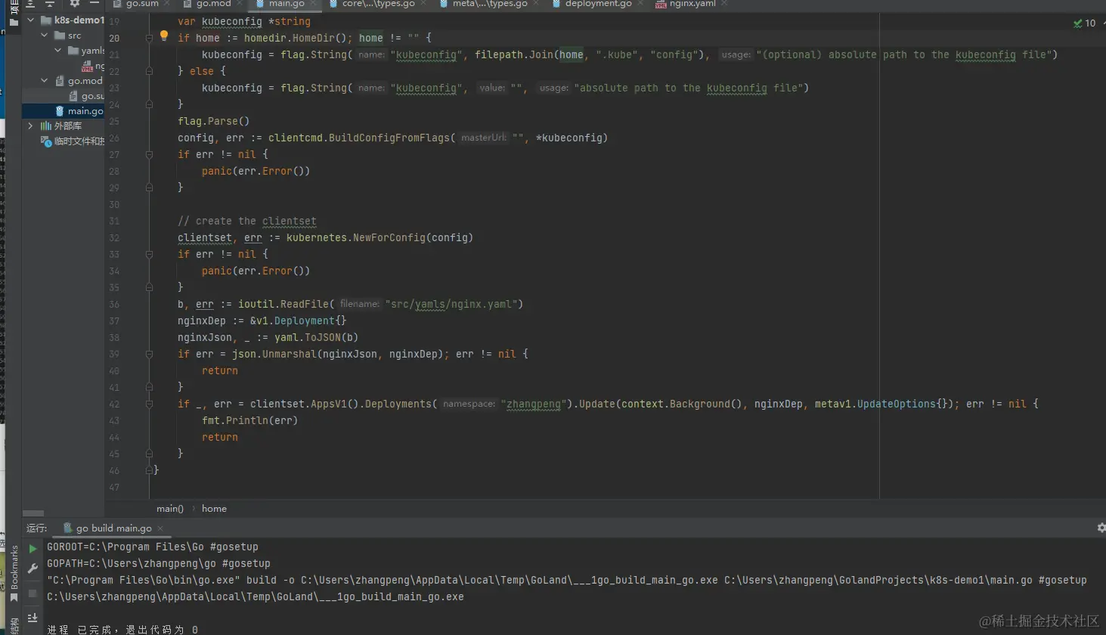1106x635 pixels.
Task: Select the main.go editor tab
Action: click(x=286, y=4)
